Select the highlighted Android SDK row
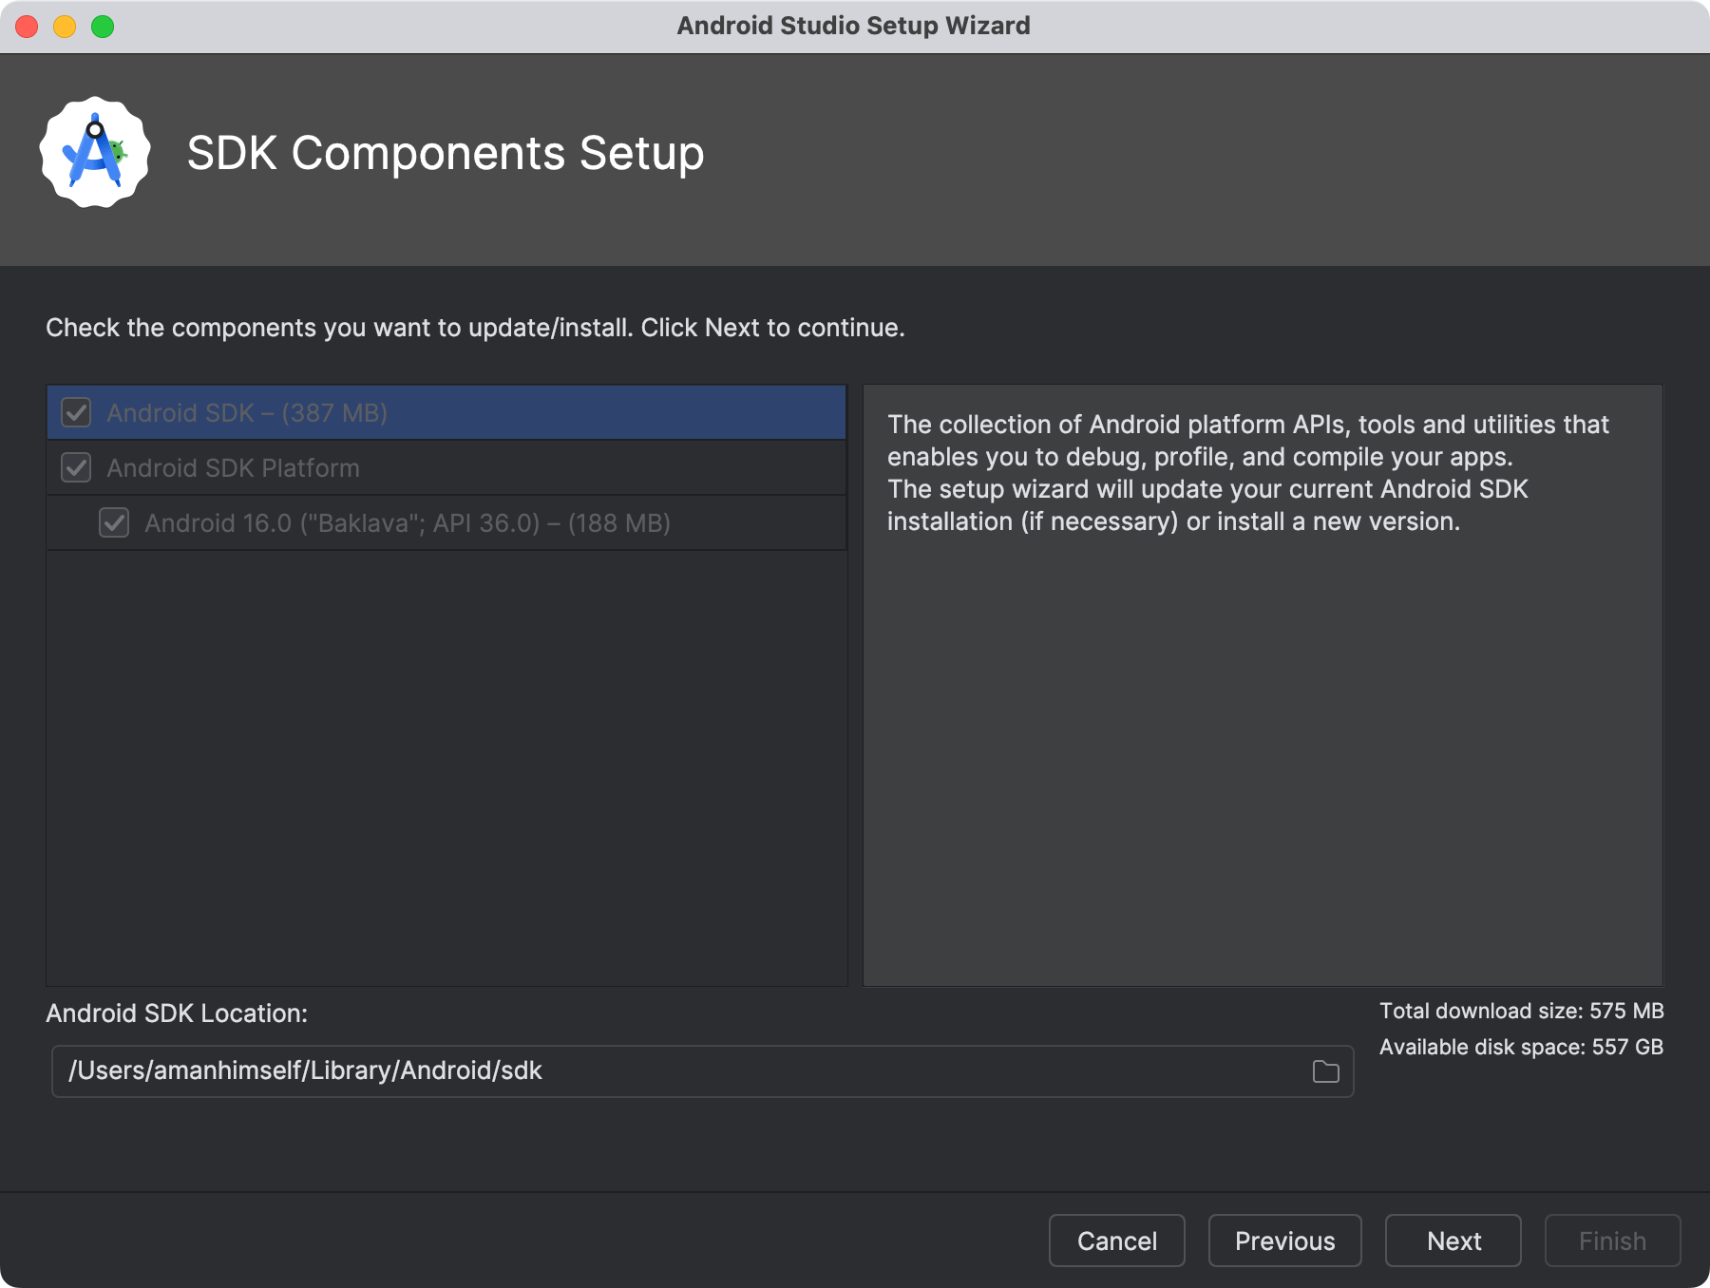The image size is (1710, 1288). click(380, 412)
